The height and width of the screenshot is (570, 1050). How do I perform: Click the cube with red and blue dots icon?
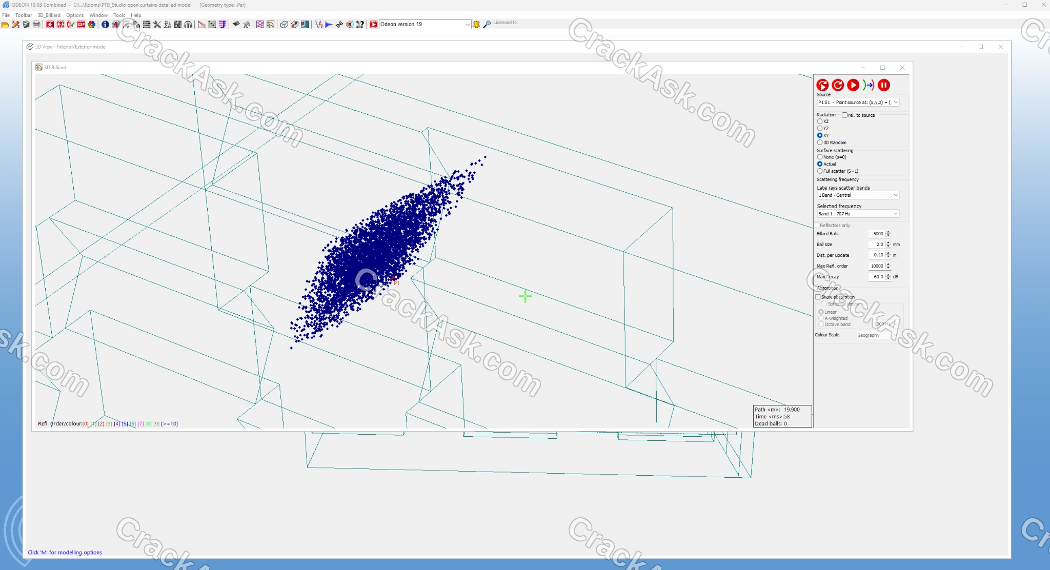coord(294,25)
